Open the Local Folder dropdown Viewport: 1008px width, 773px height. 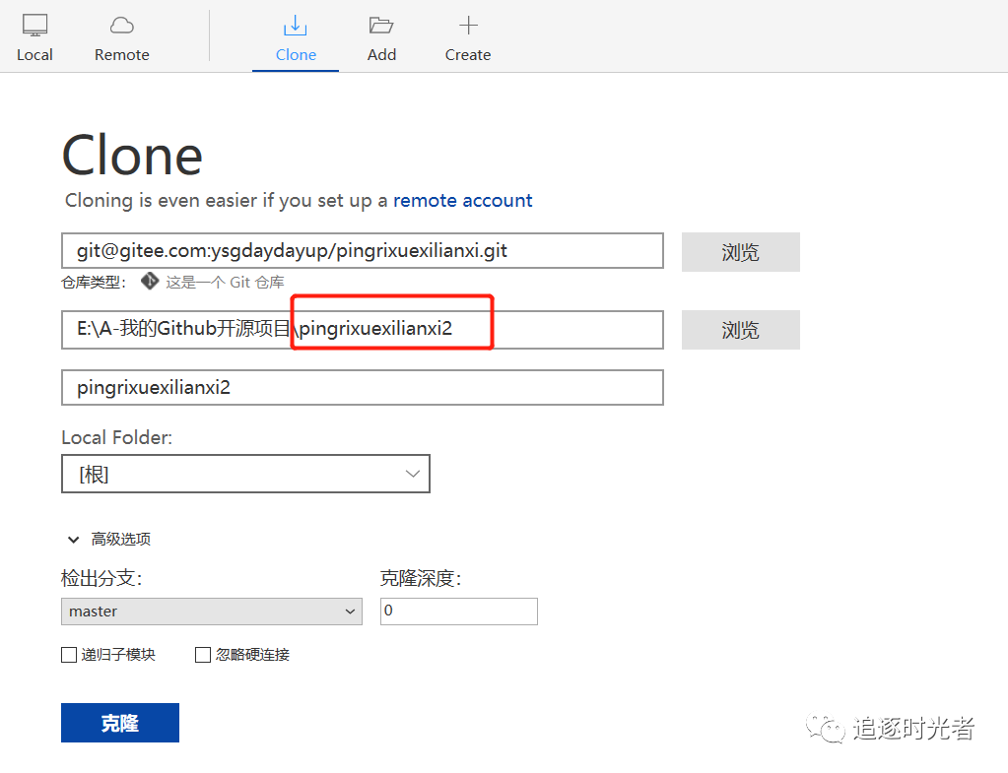pos(245,475)
